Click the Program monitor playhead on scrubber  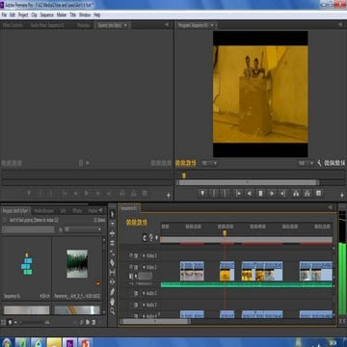(x=184, y=175)
